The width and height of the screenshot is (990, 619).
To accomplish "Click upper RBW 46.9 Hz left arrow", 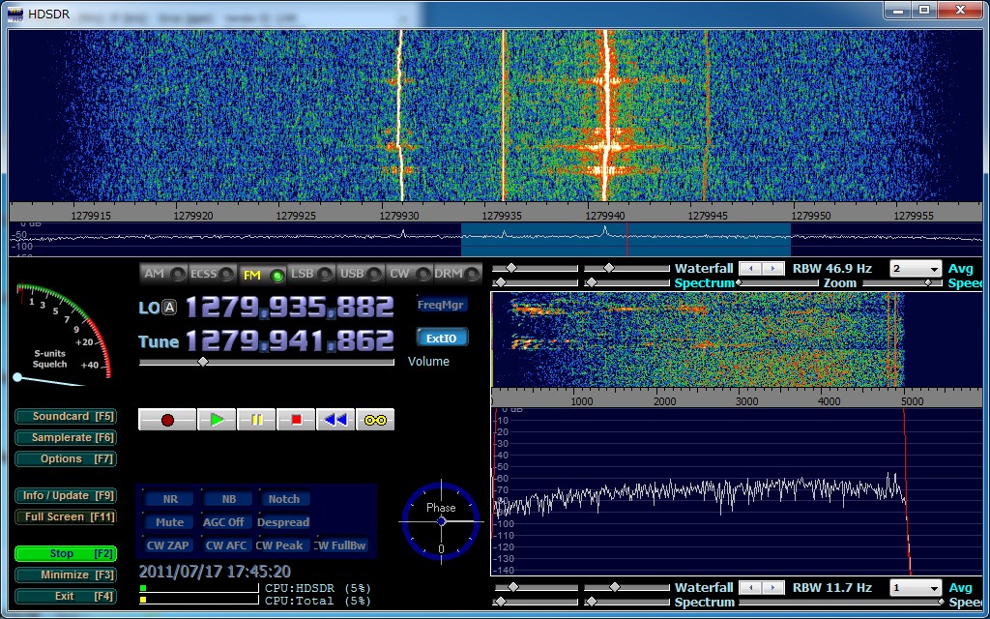I will (750, 269).
